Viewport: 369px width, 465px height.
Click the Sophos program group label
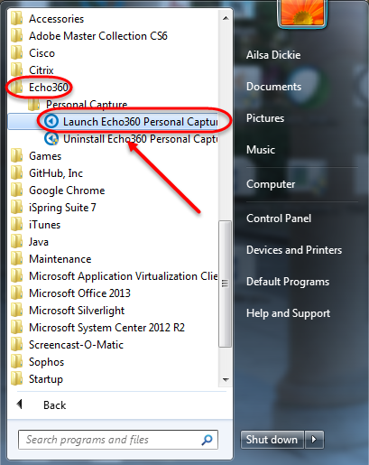tap(46, 362)
